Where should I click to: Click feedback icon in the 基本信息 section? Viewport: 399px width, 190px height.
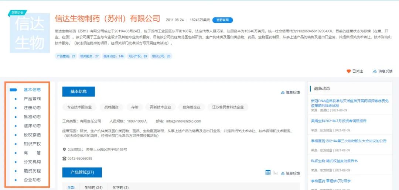point(283,92)
